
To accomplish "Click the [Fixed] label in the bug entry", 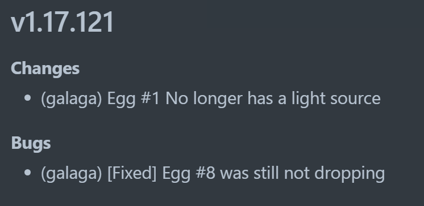I will coord(132,173).
